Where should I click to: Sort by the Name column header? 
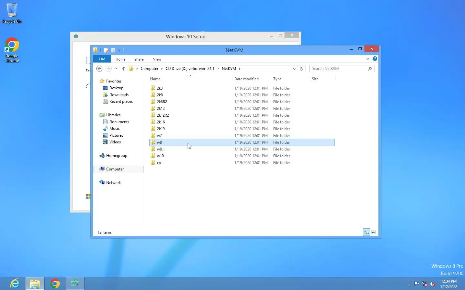coord(190,79)
